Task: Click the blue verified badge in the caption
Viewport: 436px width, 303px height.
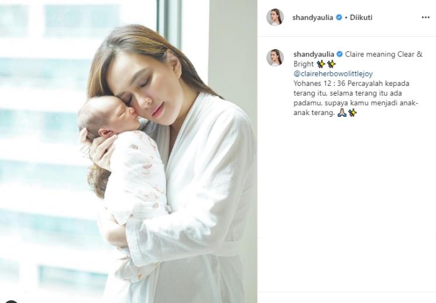Action: 339,54
